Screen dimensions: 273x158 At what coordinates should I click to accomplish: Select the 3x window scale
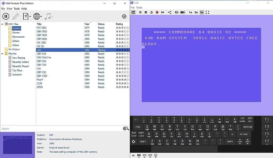[202, 12]
